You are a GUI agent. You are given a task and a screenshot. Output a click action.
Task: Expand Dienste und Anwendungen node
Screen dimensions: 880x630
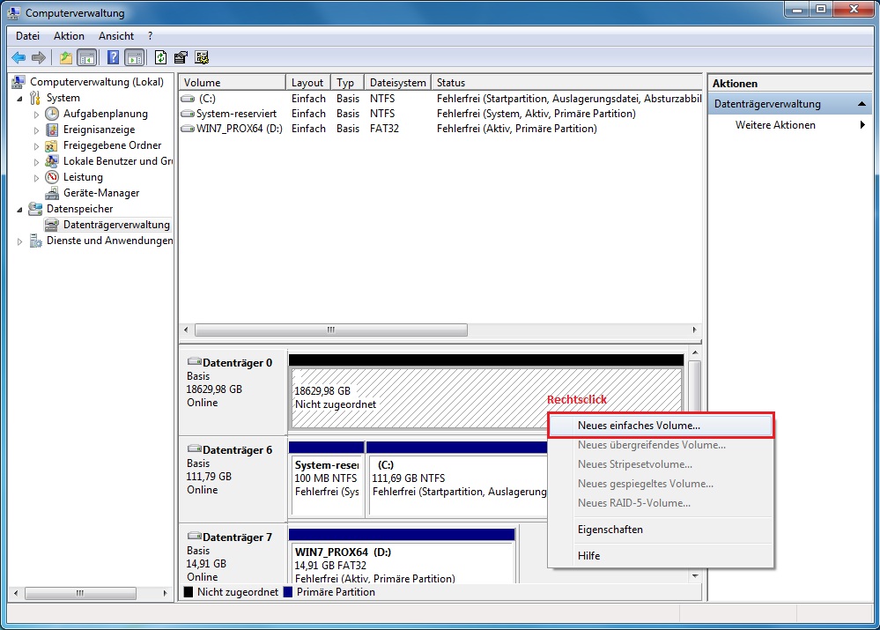[19, 241]
